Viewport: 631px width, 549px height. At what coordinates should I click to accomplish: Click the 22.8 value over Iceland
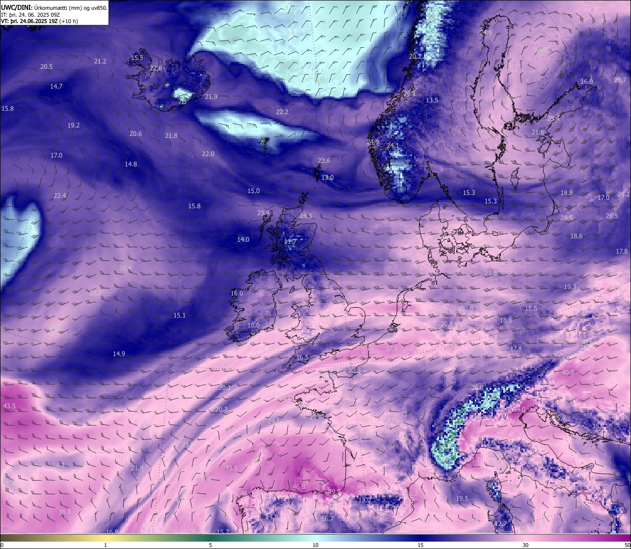pos(156,68)
